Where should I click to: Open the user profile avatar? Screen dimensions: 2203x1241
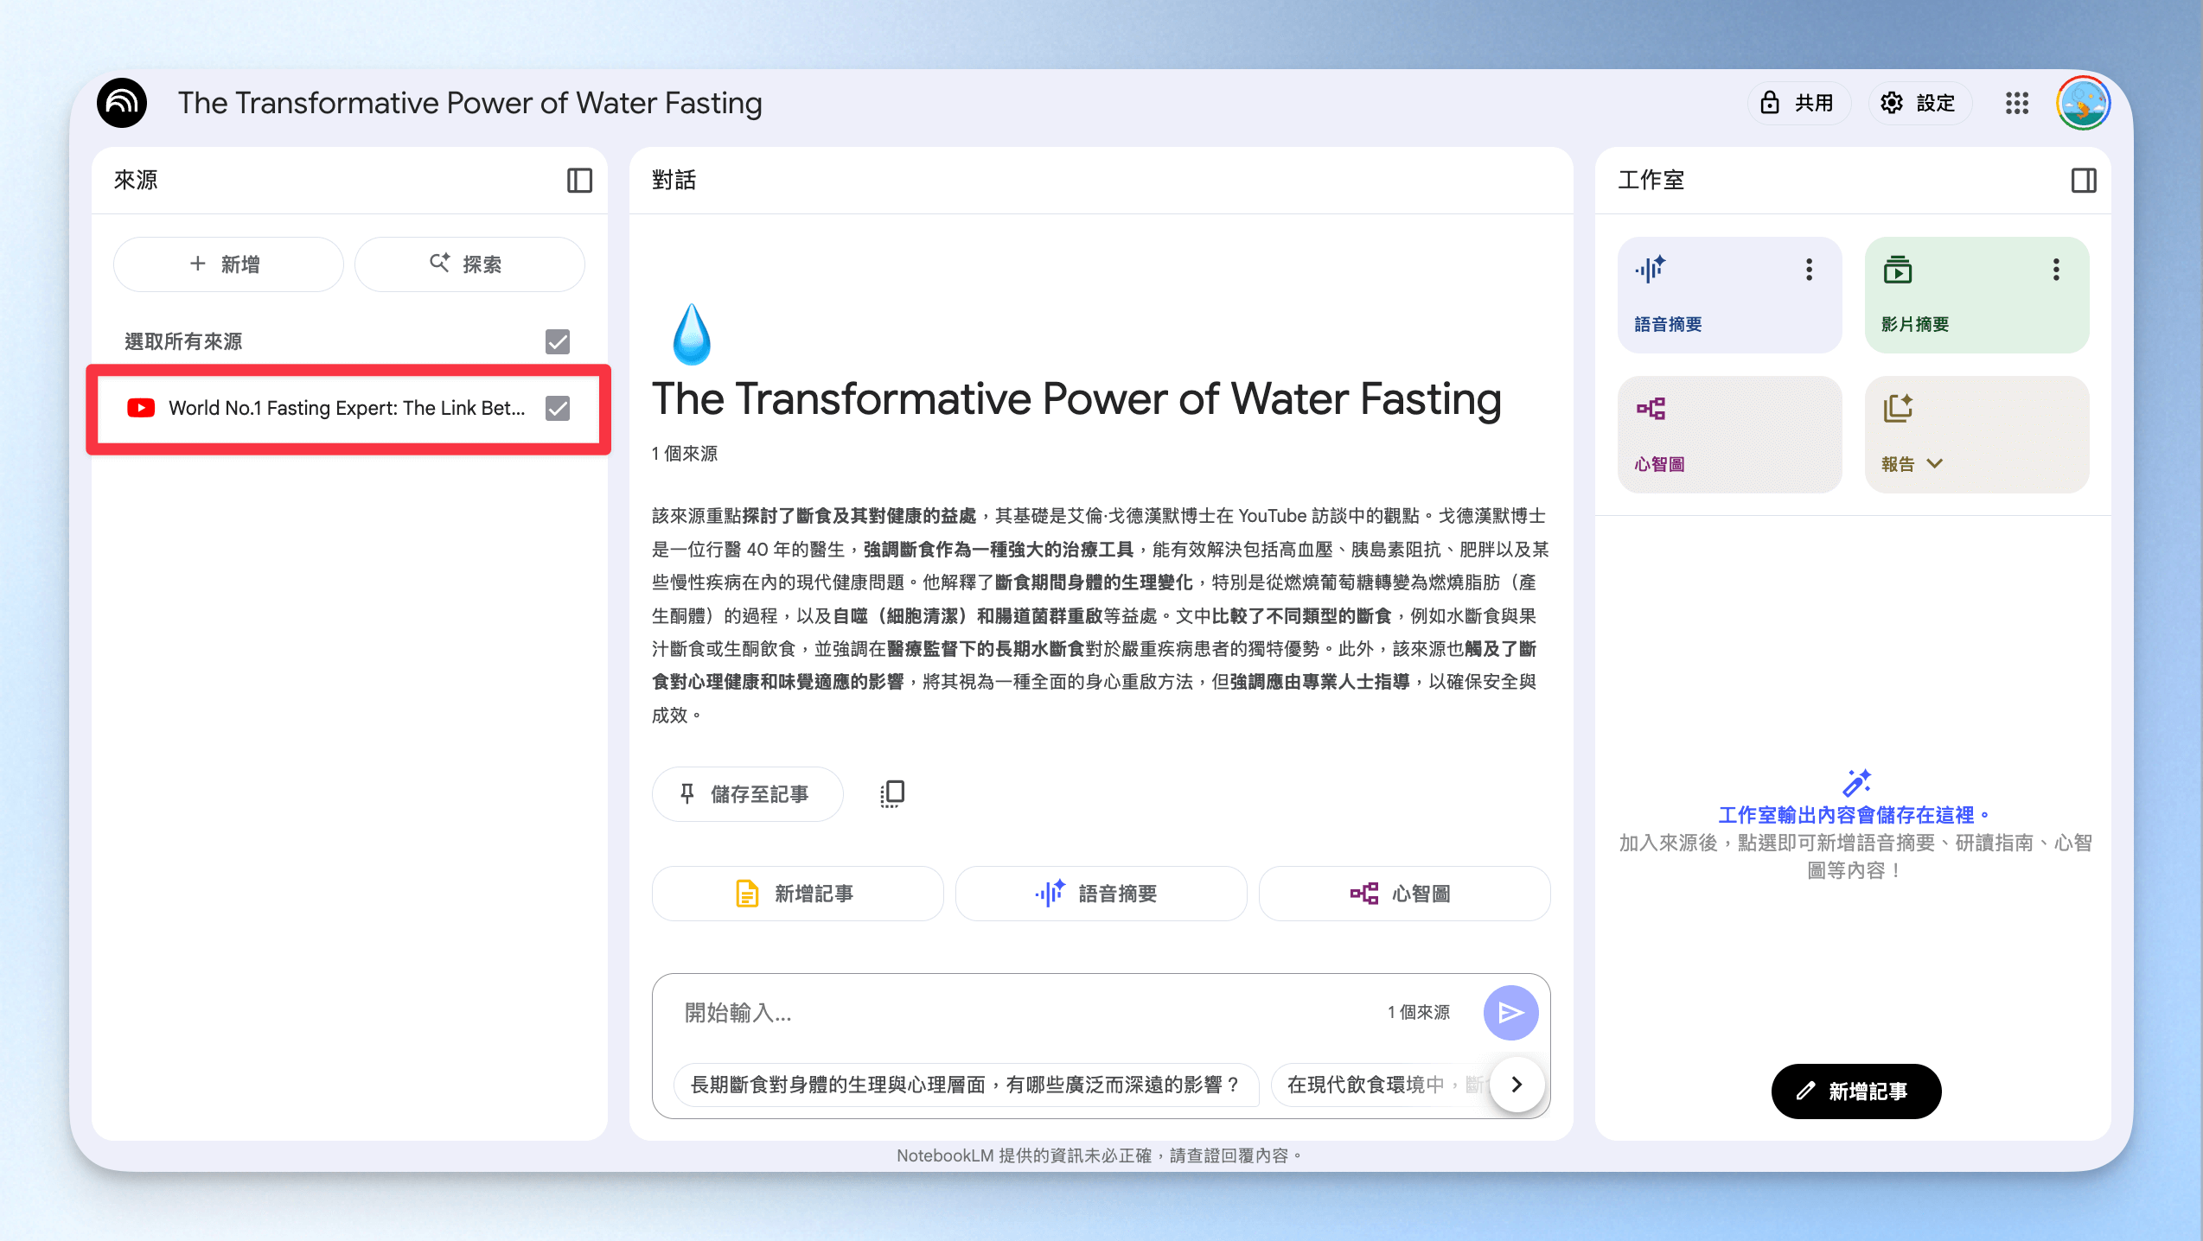2083,103
